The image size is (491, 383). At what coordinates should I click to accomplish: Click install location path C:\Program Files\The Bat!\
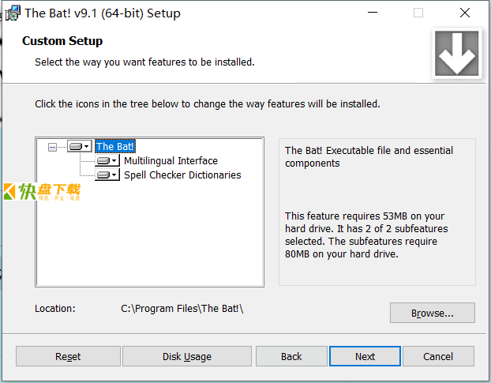point(182,309)
